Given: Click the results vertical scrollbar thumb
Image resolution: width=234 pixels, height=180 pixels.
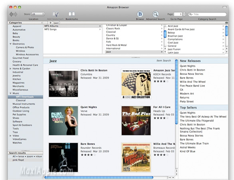Looking at the screenshot, I should 176,92.
